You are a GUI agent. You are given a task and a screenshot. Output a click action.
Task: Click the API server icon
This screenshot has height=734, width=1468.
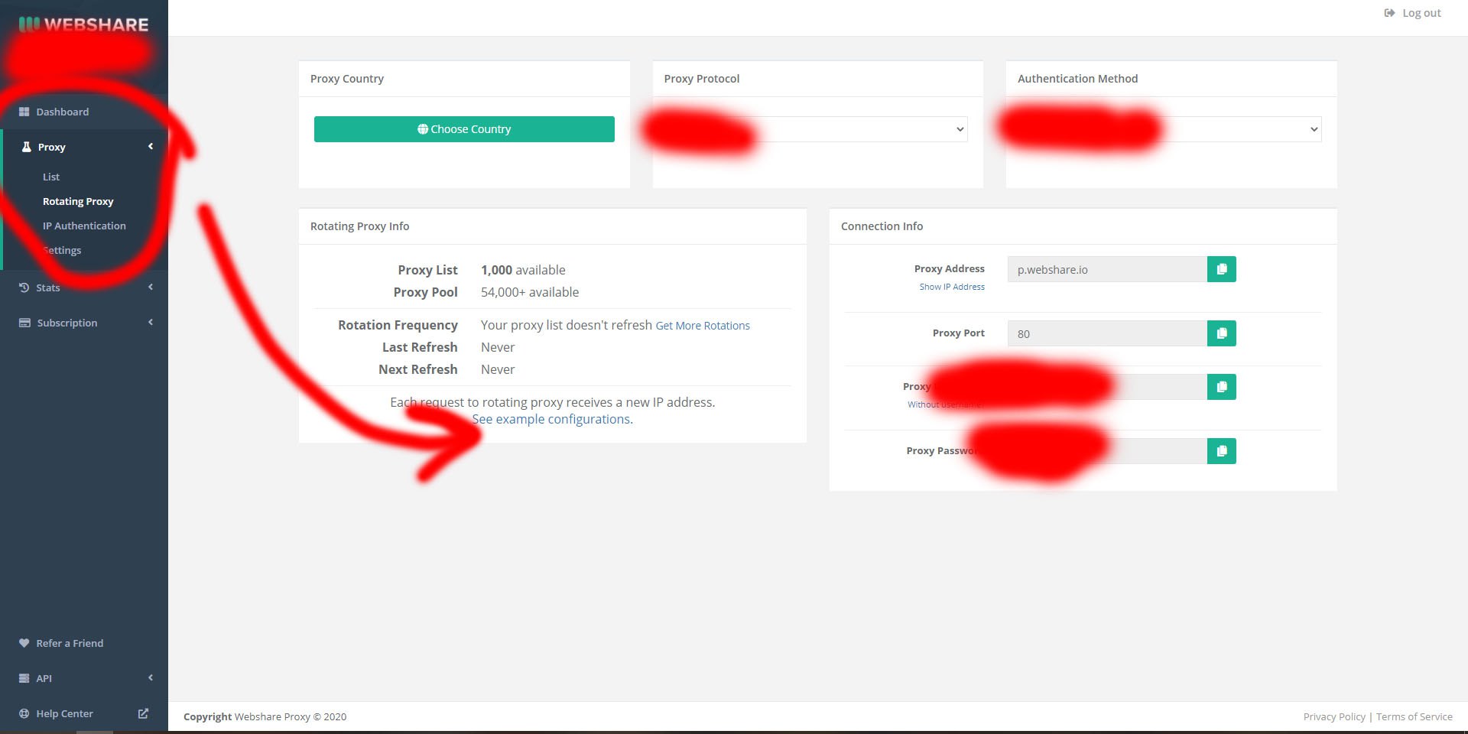coord(24,678)
